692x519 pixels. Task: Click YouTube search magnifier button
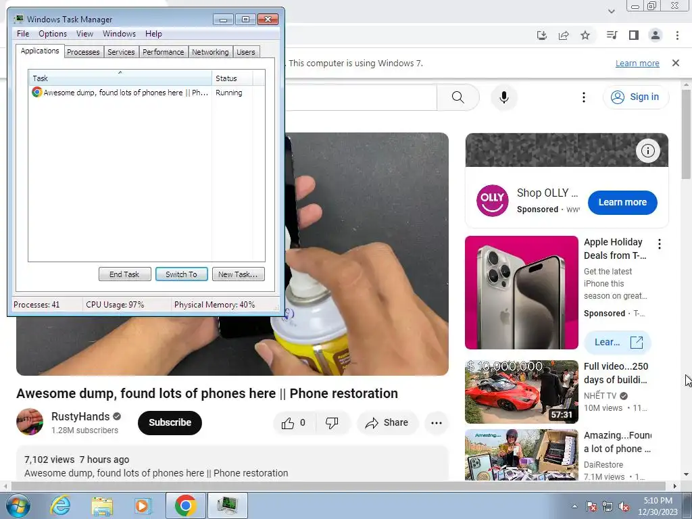[458, 97]
